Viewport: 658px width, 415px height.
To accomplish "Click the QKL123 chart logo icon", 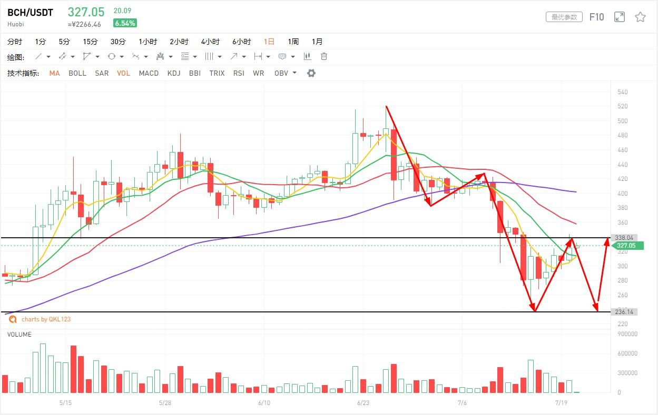I will coord(13,319).
